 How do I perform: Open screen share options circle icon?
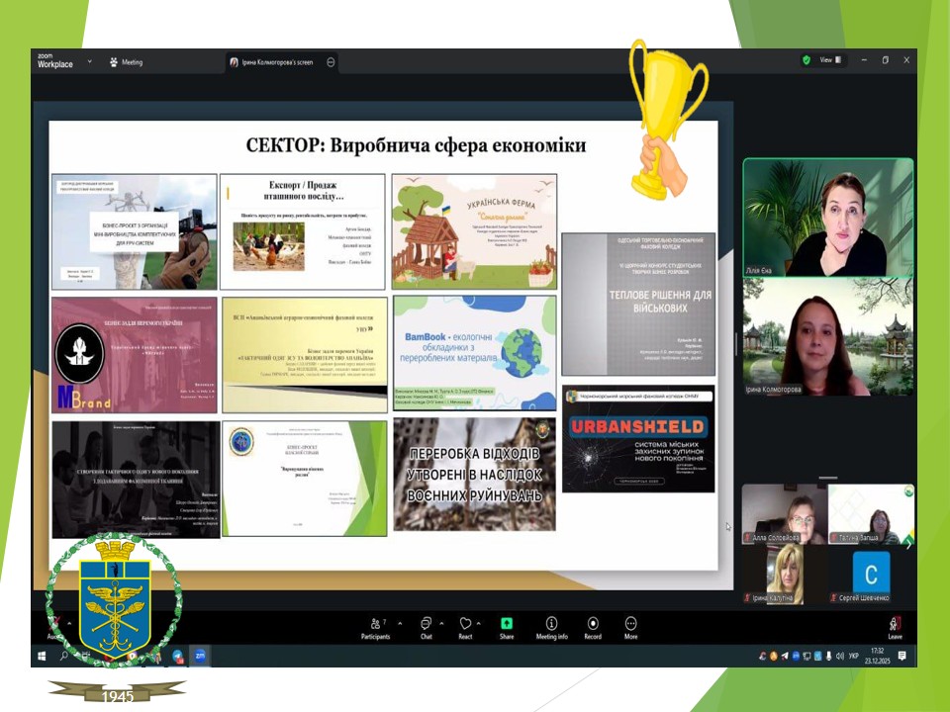(x=331, y=61)
